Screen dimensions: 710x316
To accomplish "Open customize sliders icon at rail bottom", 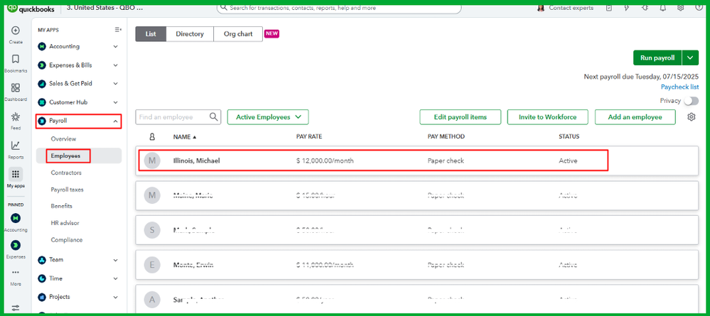I will point(16,308).
